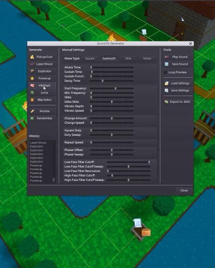Click the Load Settings folder icon
Screen dimensions: 215x268
click(167, 83)
